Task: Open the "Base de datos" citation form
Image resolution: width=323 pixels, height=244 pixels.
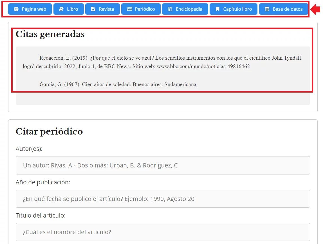Action: (287, 9)
